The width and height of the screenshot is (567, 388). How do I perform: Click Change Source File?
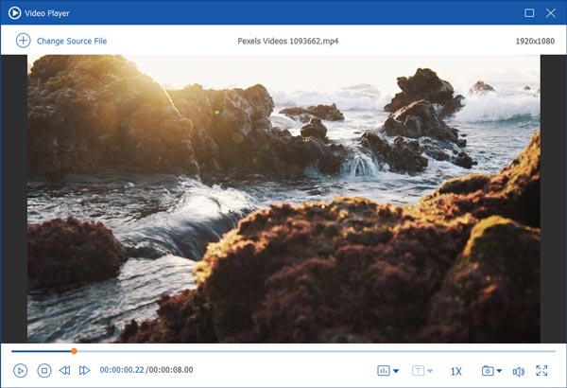point(72,42)
